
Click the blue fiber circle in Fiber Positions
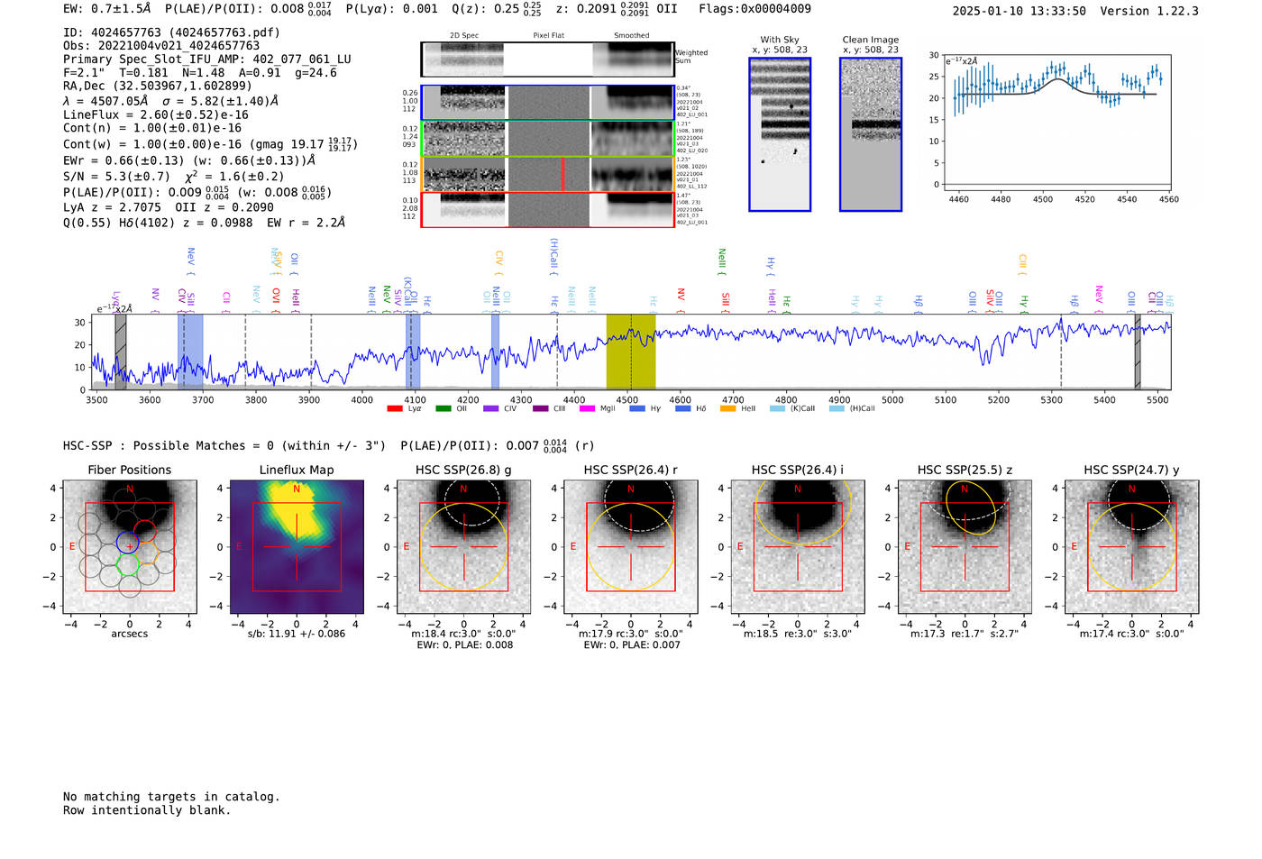(127, 544)
